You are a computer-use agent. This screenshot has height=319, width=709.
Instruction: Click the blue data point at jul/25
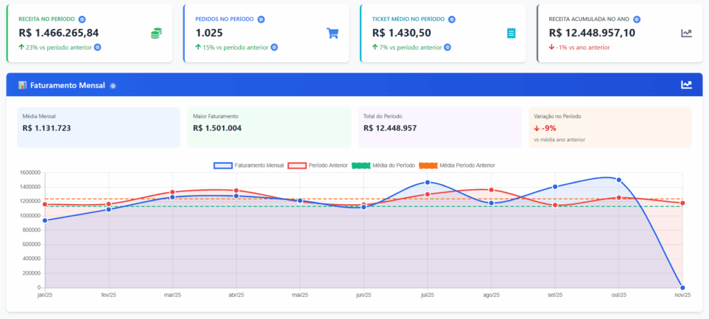click(427, 183)
